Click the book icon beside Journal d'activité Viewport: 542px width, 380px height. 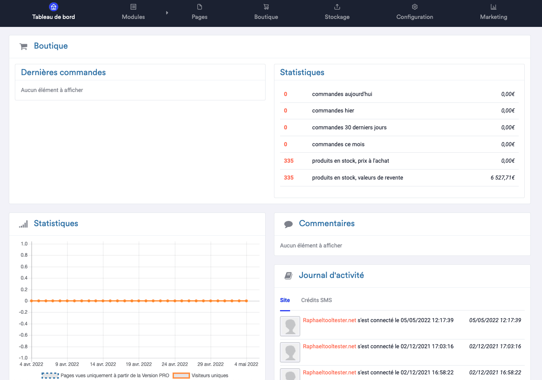[288, 276]
